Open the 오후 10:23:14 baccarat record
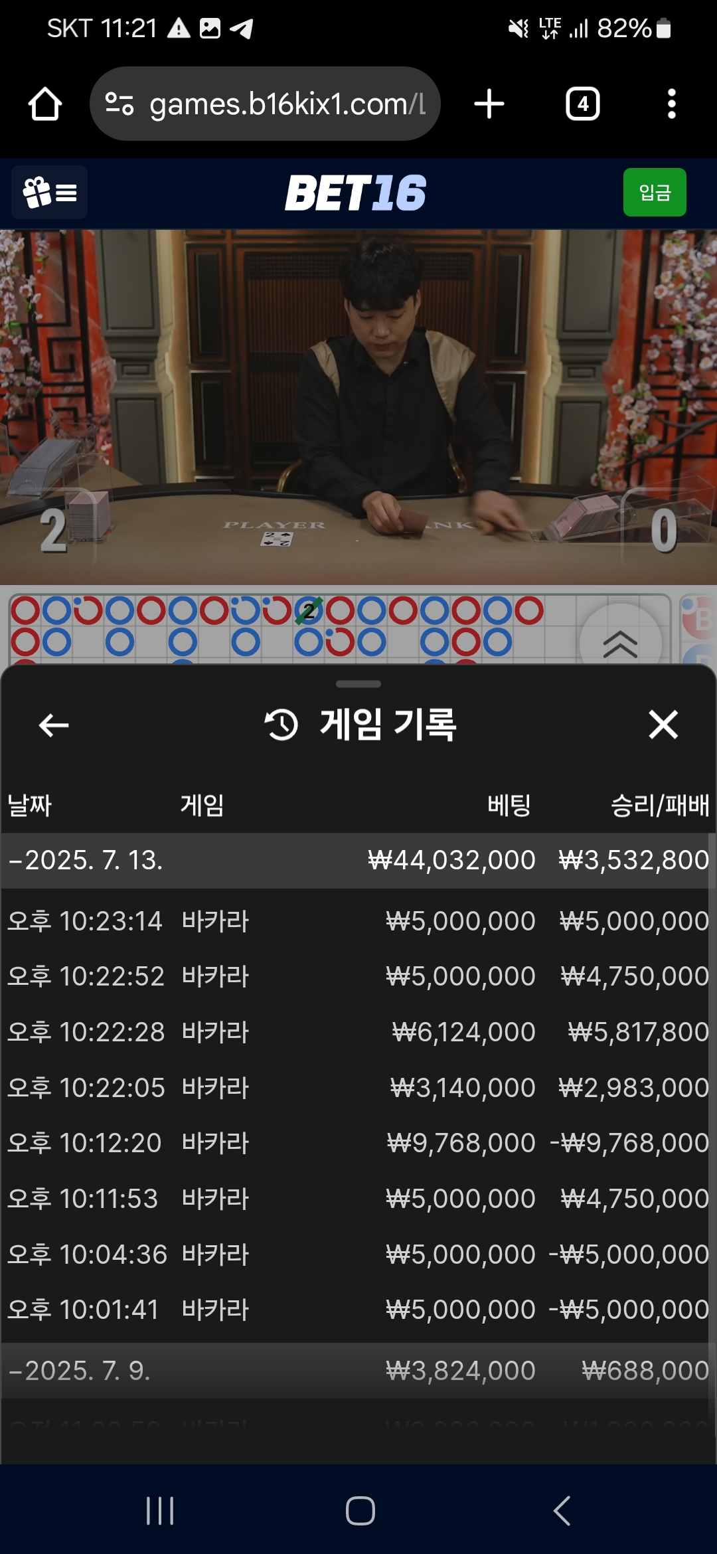Image resolution: width=717 pixels, height=1554 pixels. [358, 921]
